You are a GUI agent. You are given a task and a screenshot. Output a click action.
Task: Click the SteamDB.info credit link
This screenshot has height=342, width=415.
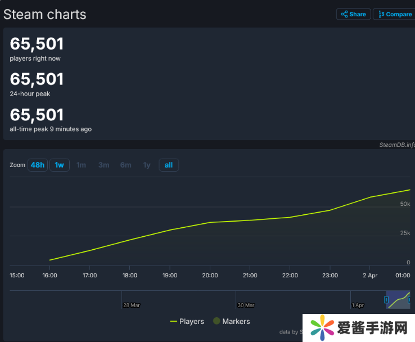396,145
